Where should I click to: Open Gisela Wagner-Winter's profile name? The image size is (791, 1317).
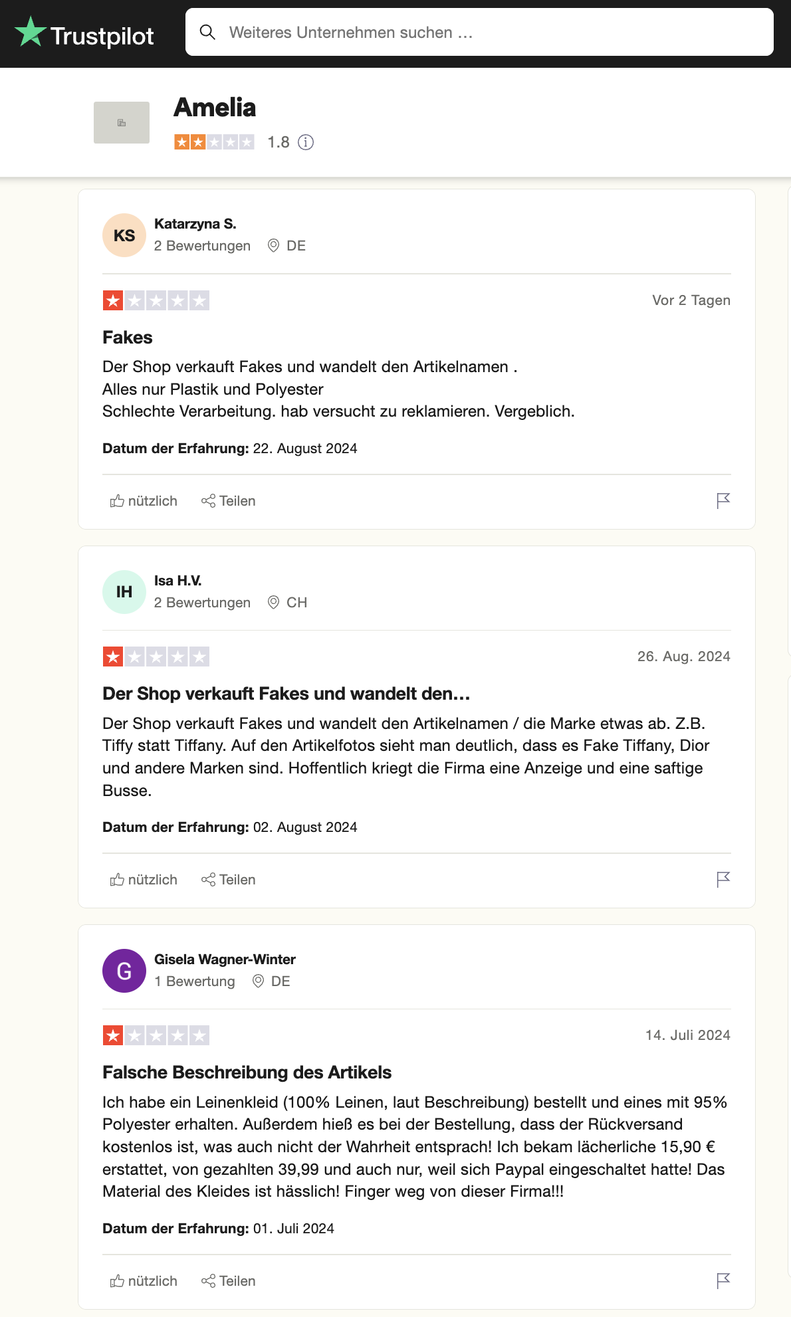225,960
